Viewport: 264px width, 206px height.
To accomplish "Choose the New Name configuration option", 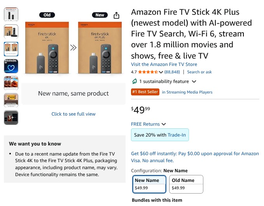I will pos(149,184).
